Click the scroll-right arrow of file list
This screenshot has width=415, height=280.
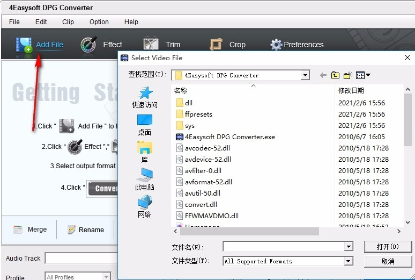coord(399,232)
